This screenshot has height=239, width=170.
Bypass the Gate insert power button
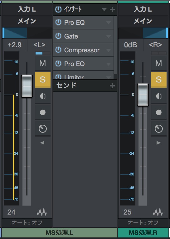tap(58, 36)
